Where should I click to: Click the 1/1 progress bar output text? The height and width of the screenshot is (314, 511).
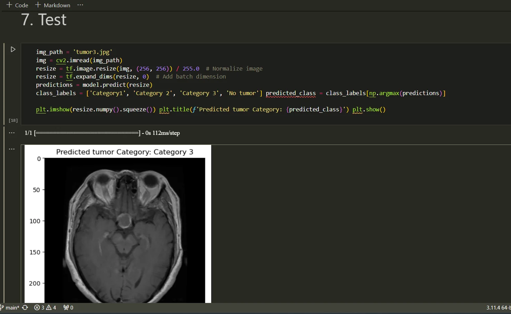click(102, 133)
